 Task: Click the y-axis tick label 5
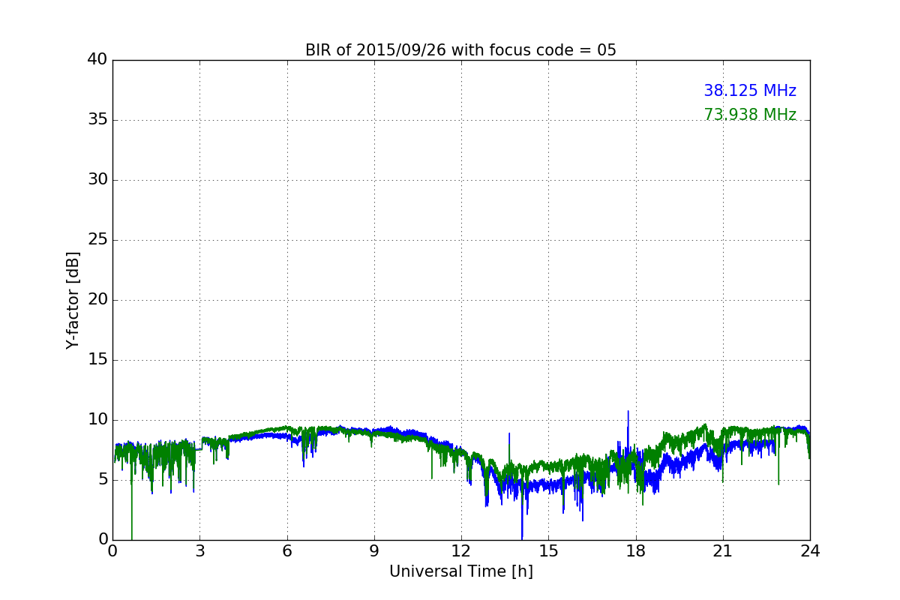point(102,480)
